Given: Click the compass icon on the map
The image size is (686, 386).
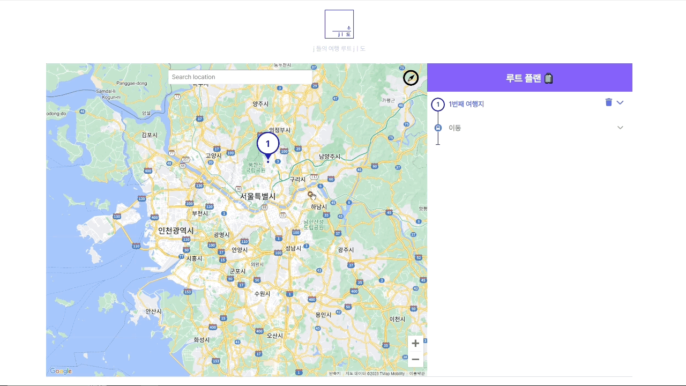Looking at the screenshot, I should (x=411, y=78).
